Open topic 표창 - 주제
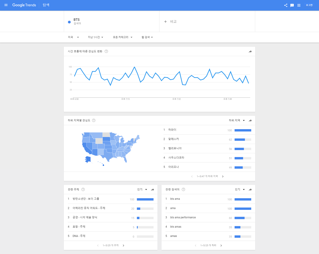 click(79, 227)
